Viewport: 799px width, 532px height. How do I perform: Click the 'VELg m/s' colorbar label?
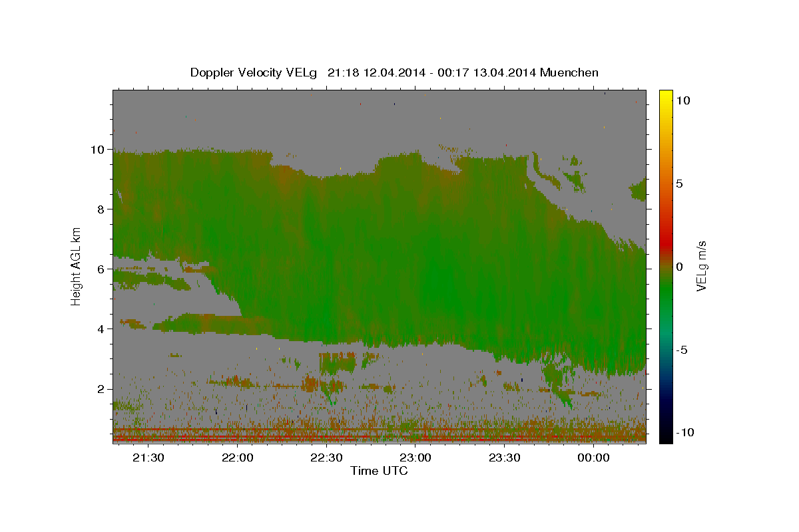pyautogui.click(x=701, y=266)
